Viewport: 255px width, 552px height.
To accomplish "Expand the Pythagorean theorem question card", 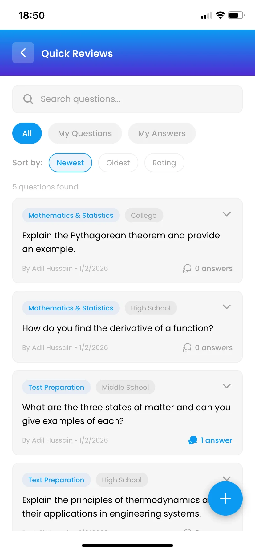I will click(x=227, y=214).
